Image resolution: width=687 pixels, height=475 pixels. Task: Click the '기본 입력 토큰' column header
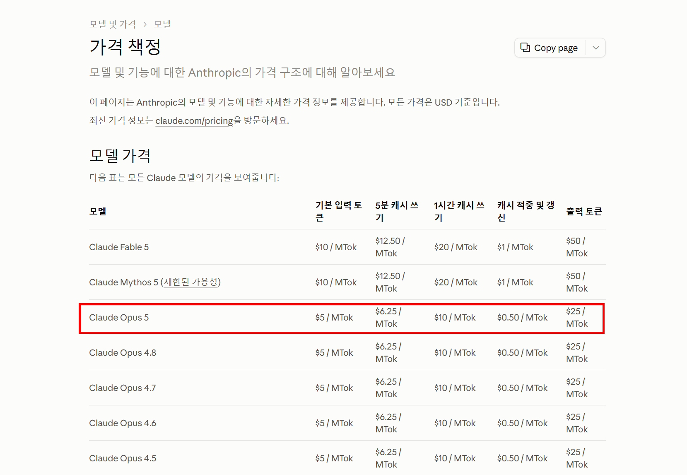(x=339, y=211)
